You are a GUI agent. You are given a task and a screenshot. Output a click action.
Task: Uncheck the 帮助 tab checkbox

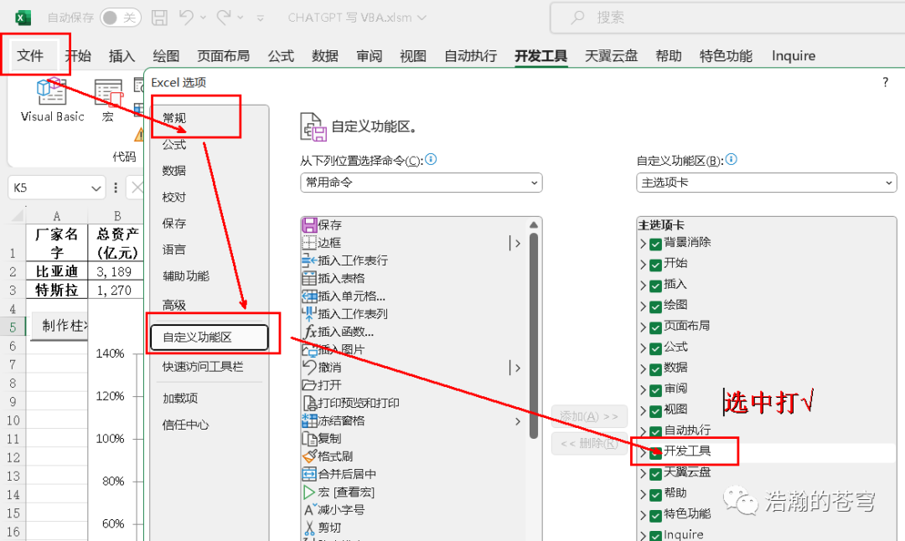pyautogui.click(x=655, y=495)
